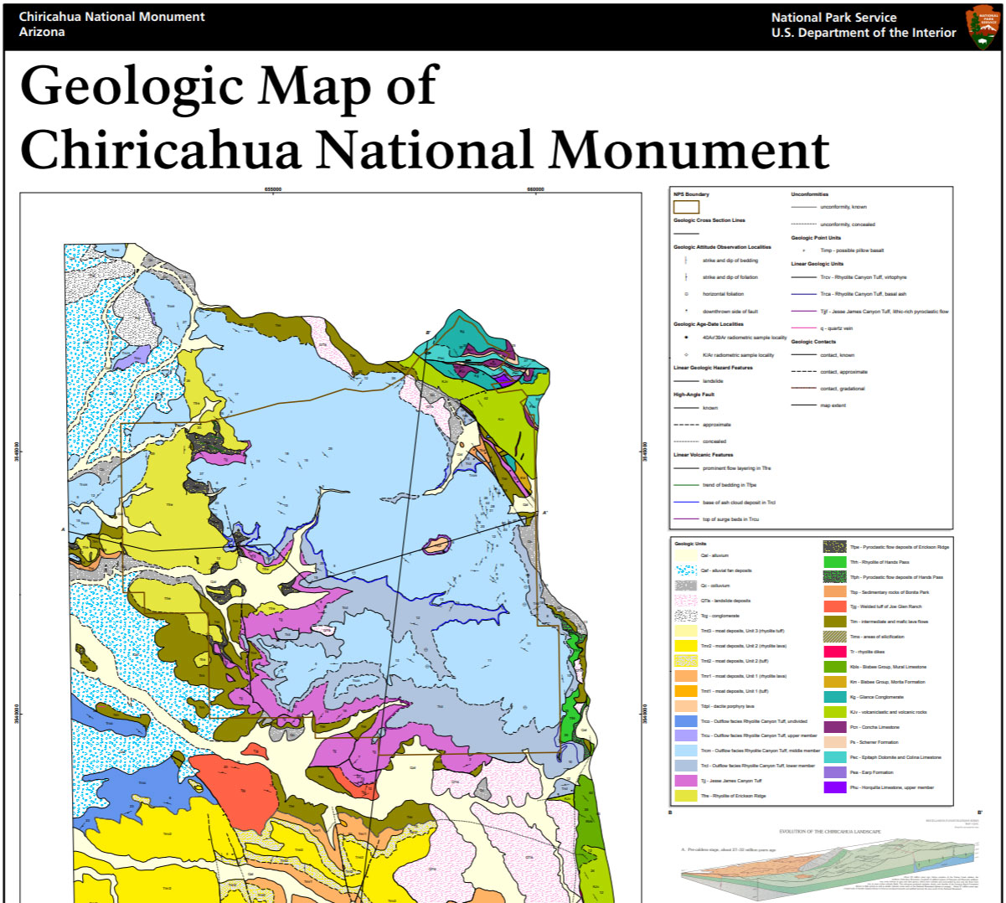The width and height of the screenshot is (1006, 903).
Task: Click the Qaf alluvial fan deposits pattern swatch
Action: (x=686, y=570)
